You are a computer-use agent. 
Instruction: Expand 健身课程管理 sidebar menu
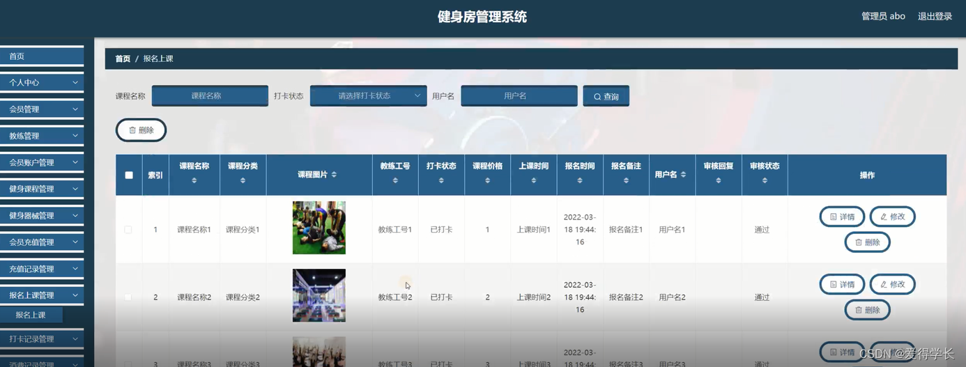tap(42, 189)
